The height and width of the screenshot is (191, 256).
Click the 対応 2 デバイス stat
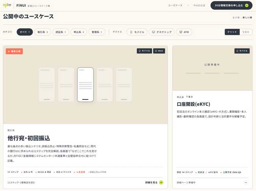[64, 172]
